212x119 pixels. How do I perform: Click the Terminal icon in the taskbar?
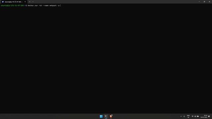click(x=106, y=116)
